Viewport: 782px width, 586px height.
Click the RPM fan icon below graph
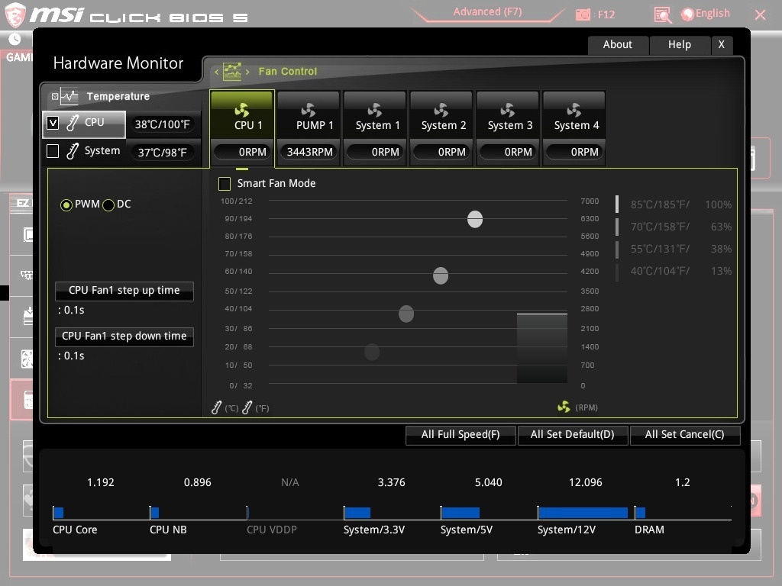[564, 407]
